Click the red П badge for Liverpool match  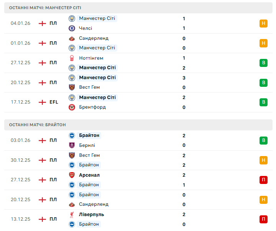263,219
